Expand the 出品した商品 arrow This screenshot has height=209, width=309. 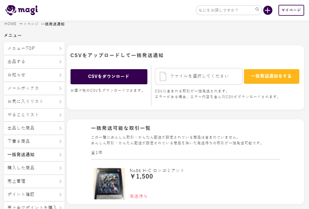coord(60,128)
